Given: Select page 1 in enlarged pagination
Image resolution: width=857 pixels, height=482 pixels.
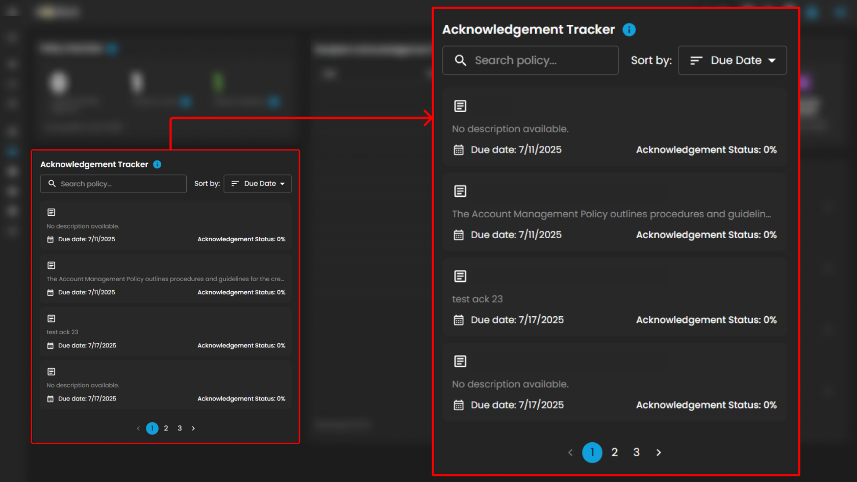Looking at the screenshot, I should (x=592, y=452).
